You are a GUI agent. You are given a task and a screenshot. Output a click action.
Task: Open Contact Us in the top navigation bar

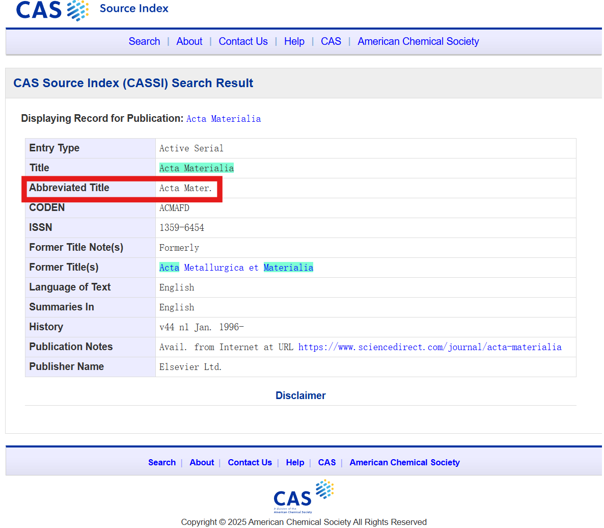[x=243, y=41]
